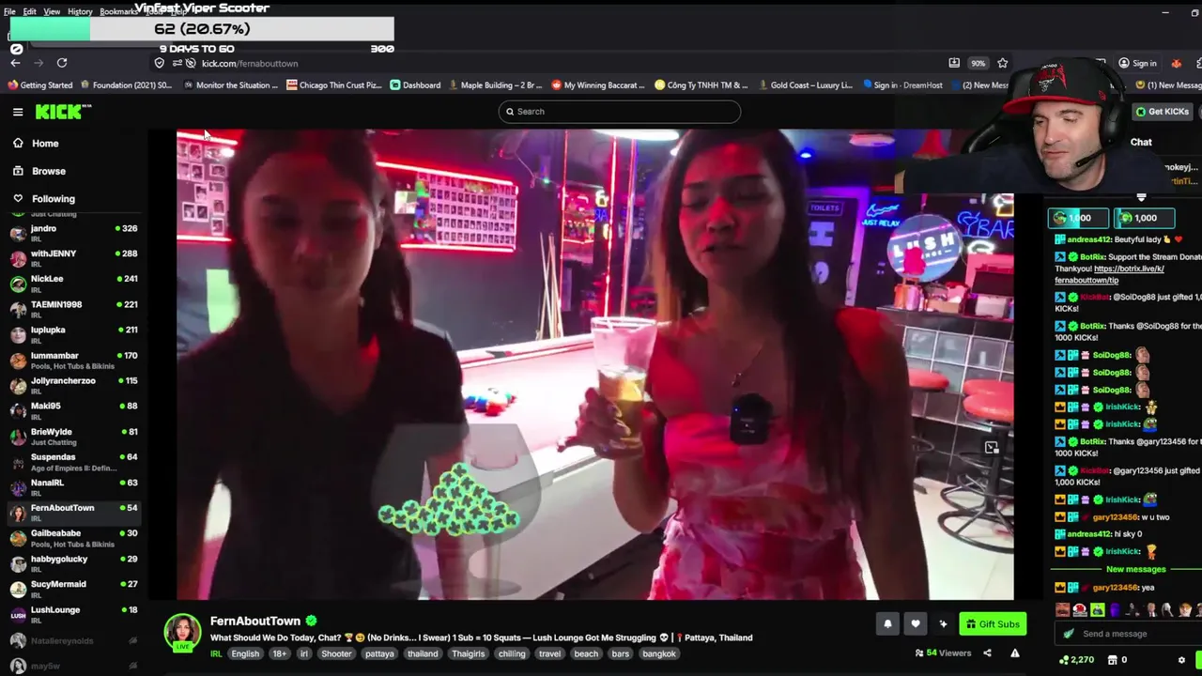Screen dimensions: 1202x676
Task: Select Gailbeababe channel in sidebar
Action: [73, 537]
